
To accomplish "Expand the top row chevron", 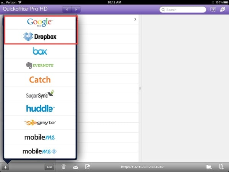I will click(x=135, y=19).
